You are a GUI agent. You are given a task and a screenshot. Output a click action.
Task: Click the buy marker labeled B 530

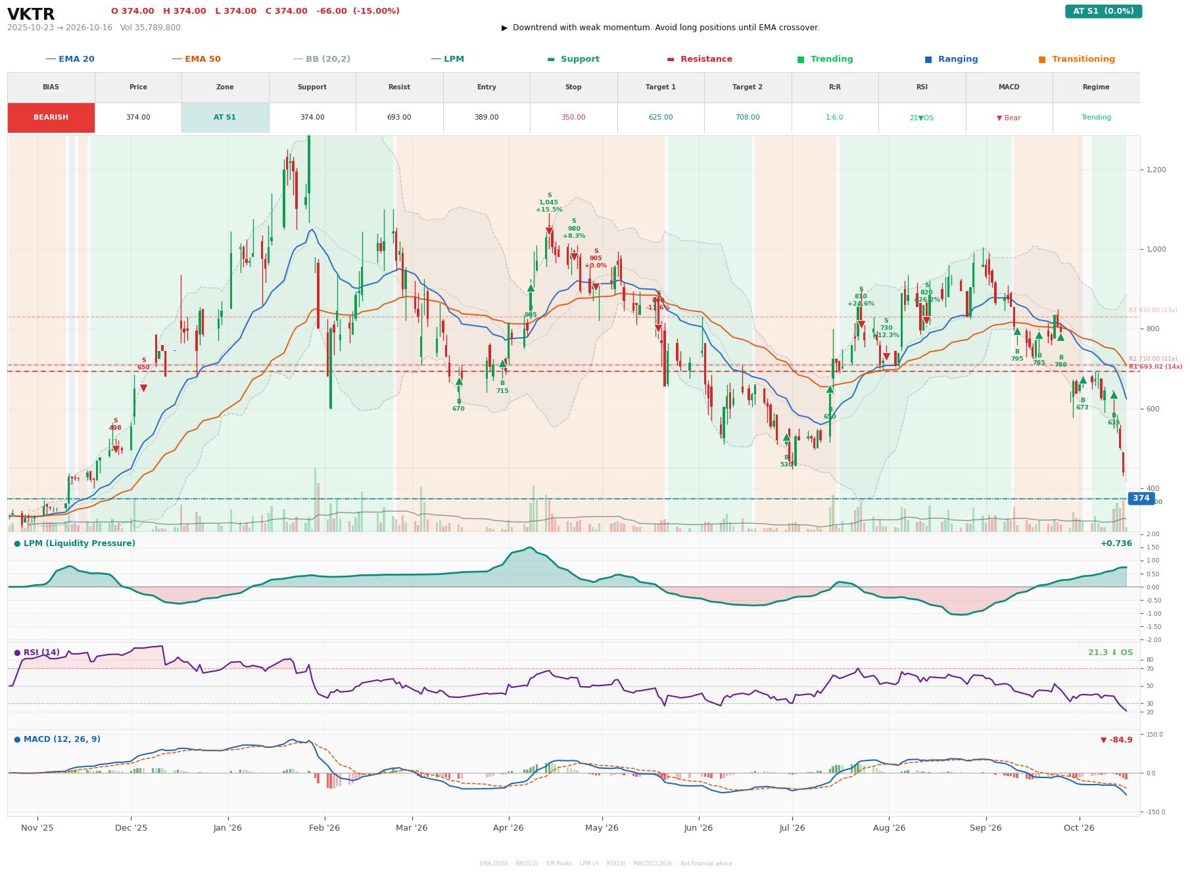786,437
